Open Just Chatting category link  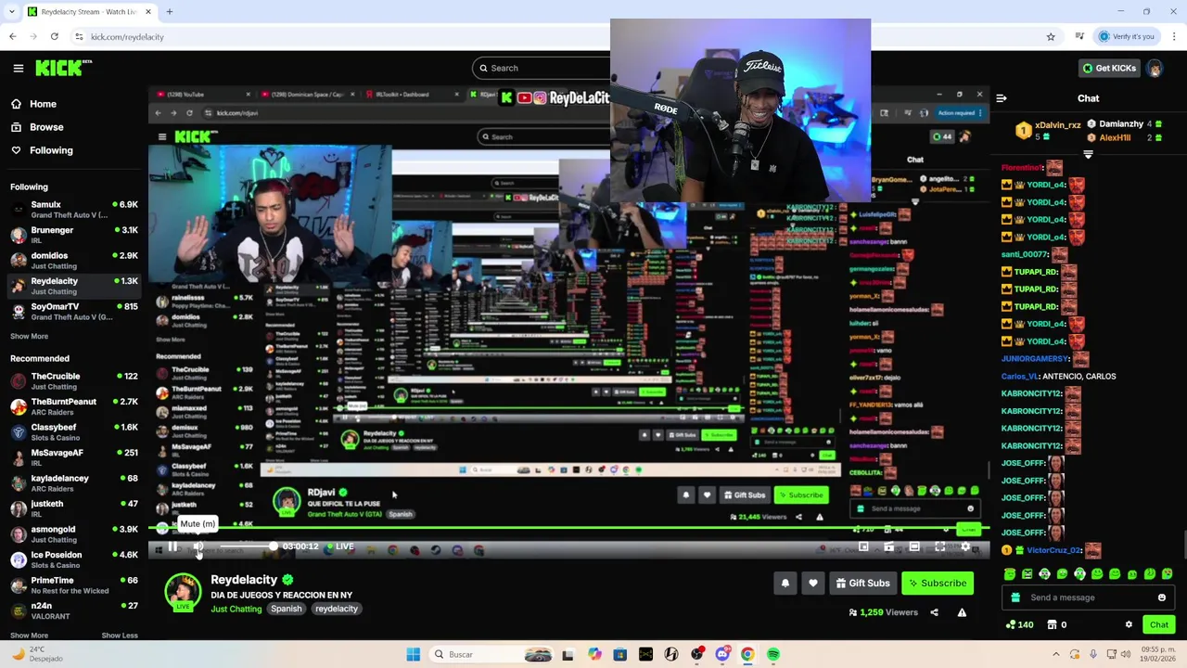236,609
